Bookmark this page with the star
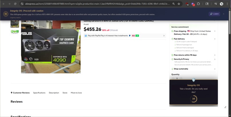 (x=179, y=4)
